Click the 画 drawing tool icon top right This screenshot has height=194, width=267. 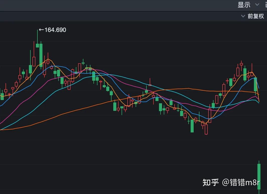[x=266, y=5]
